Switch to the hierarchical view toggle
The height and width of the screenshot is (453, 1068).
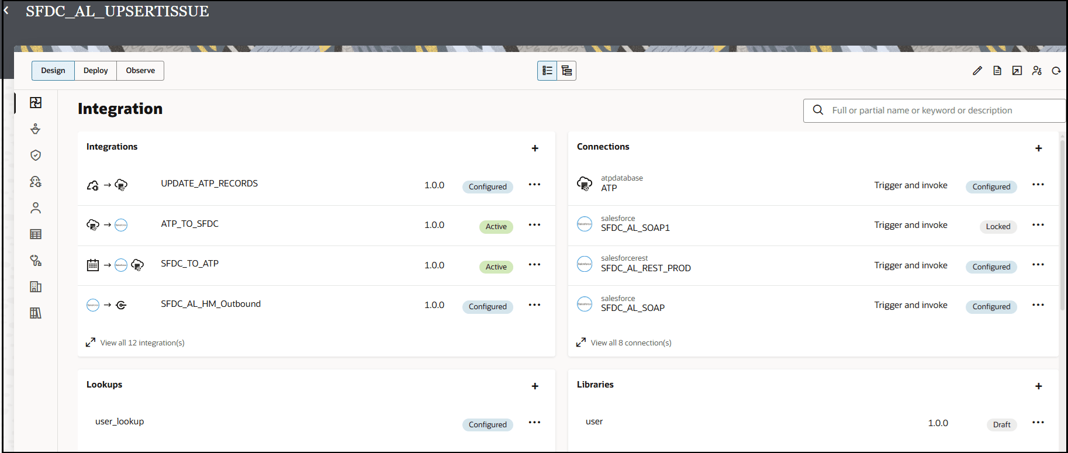click(566, 71)
